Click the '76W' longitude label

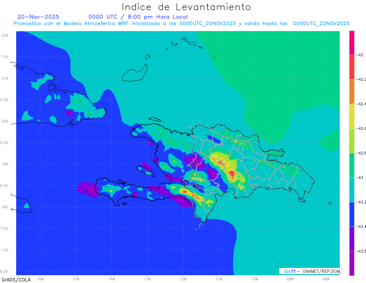tap(40, 279)
